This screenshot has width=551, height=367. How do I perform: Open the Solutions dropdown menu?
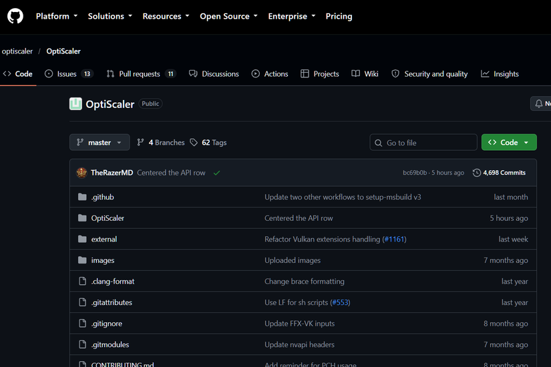pos(110,16)
